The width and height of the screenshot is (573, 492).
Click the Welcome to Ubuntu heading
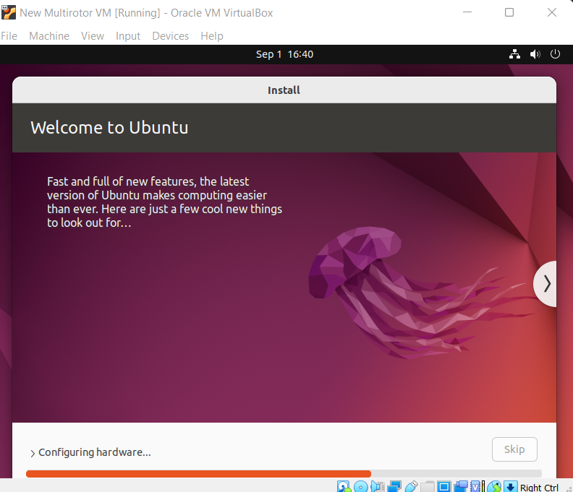tap(109, 127)
